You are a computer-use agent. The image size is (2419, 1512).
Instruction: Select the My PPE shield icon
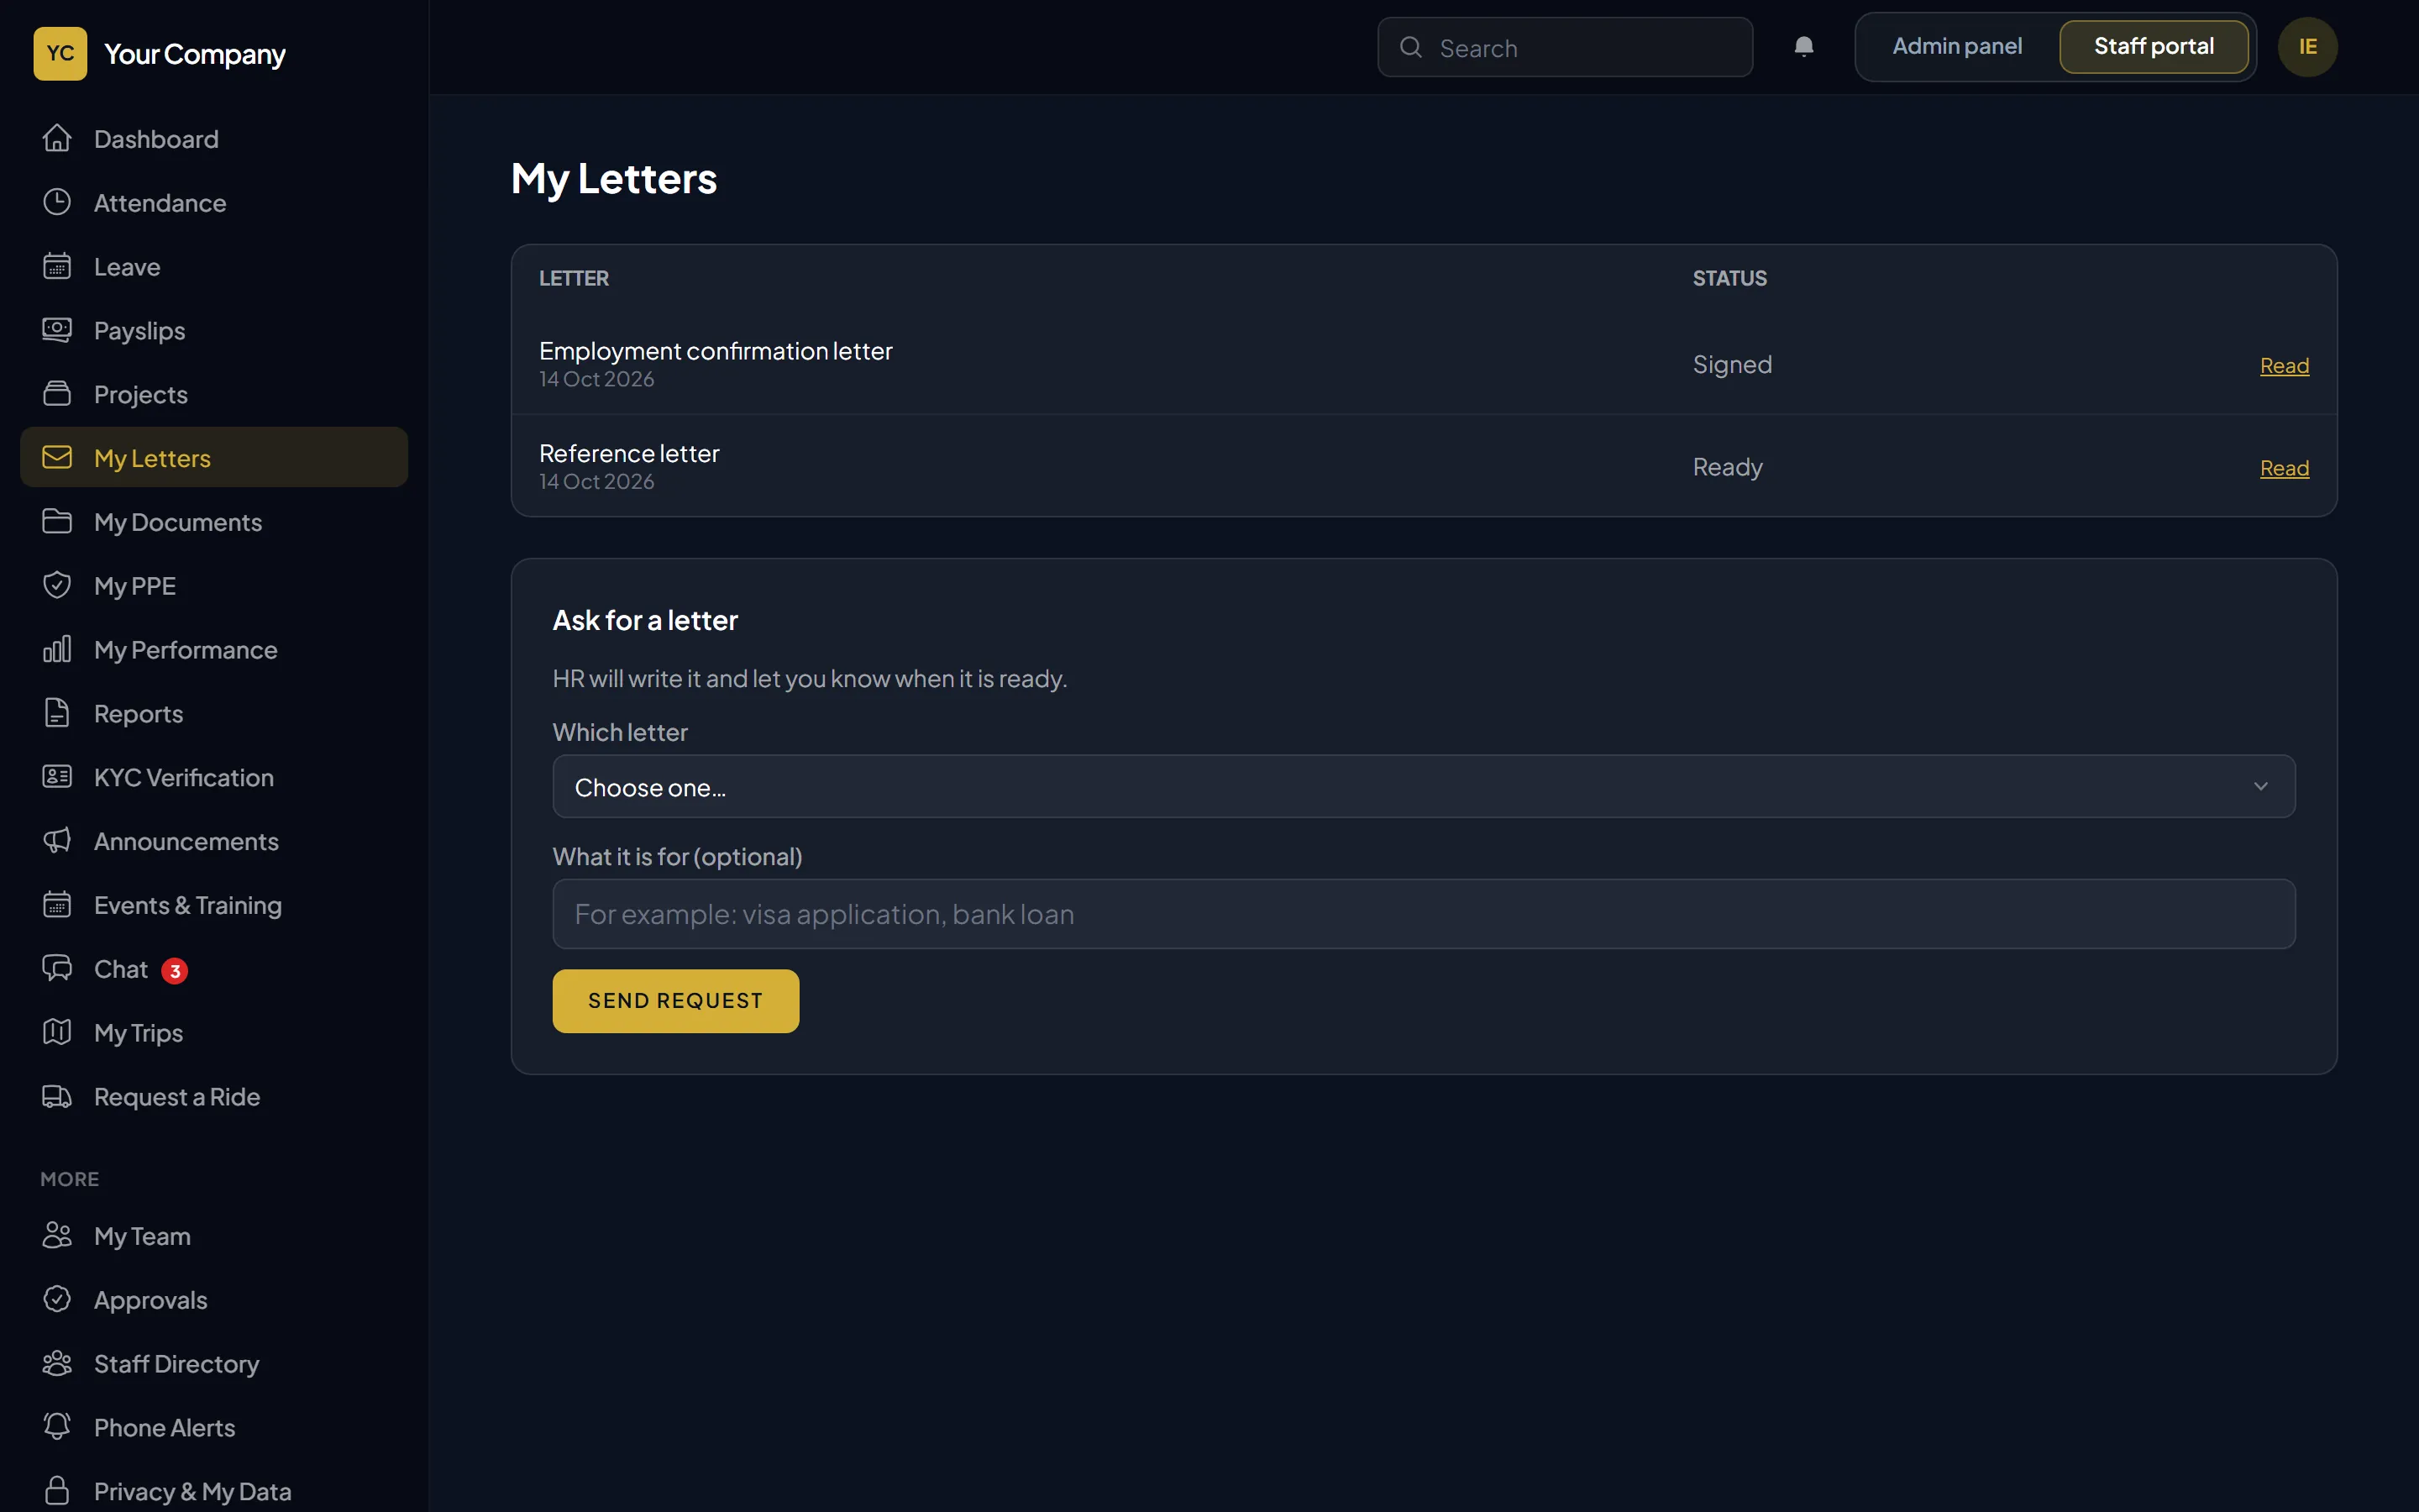click(x=57, y=585)
